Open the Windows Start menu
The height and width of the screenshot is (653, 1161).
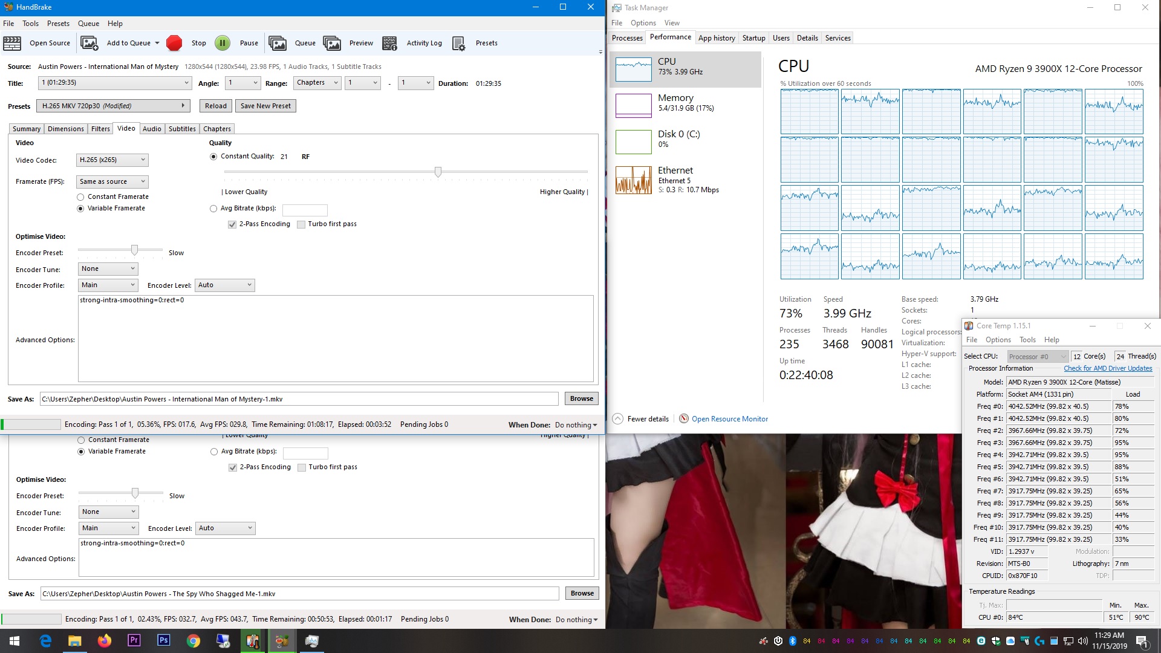point(15,641)
